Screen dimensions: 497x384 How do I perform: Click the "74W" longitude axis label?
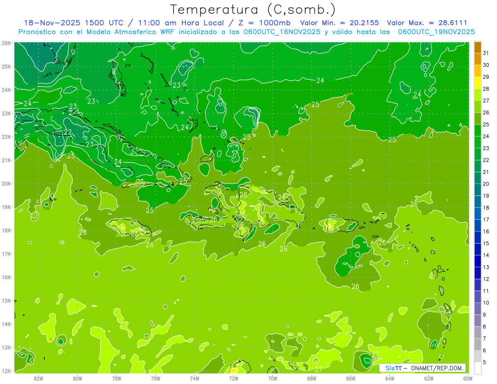195,378
